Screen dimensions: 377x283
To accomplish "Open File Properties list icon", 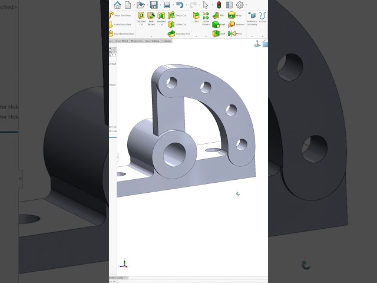I will pos(229,5).
